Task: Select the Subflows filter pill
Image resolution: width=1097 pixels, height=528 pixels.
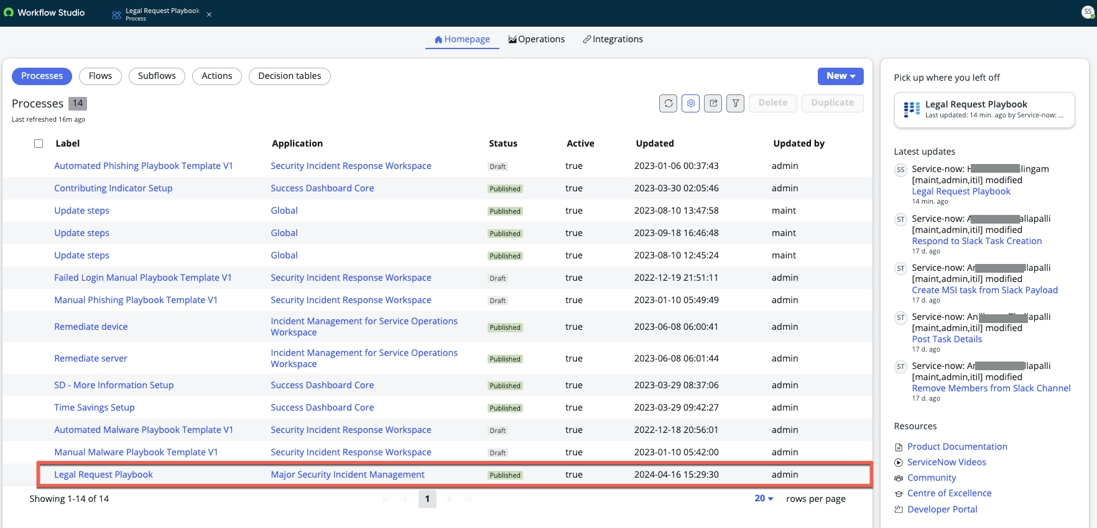Action: click(x=157, y=76)
